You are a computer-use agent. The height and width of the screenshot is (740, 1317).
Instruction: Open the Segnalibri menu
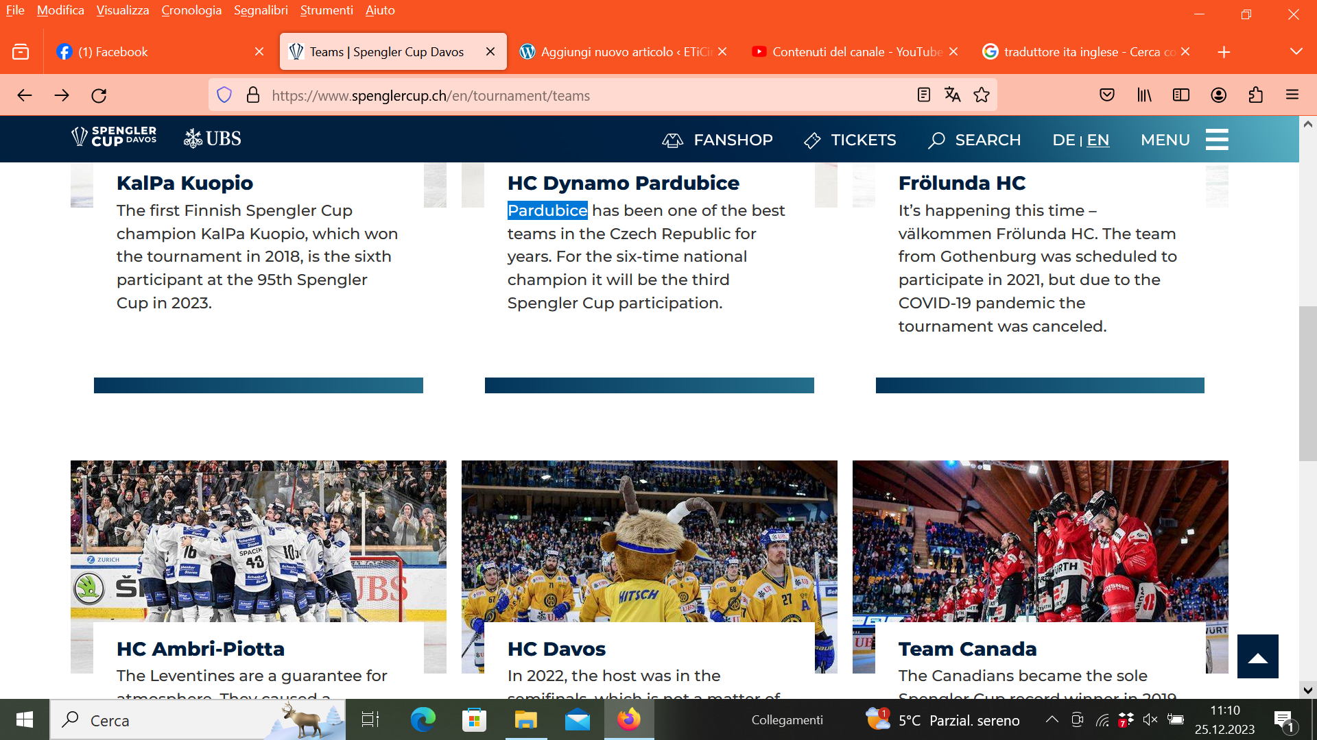click(261, 10)
